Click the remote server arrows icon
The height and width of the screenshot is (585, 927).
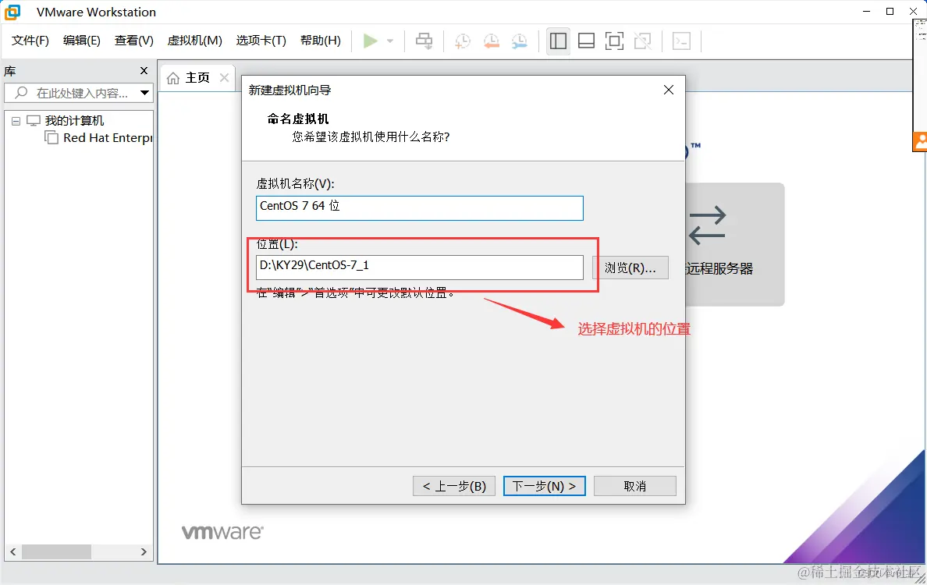[x=707, y=225]
